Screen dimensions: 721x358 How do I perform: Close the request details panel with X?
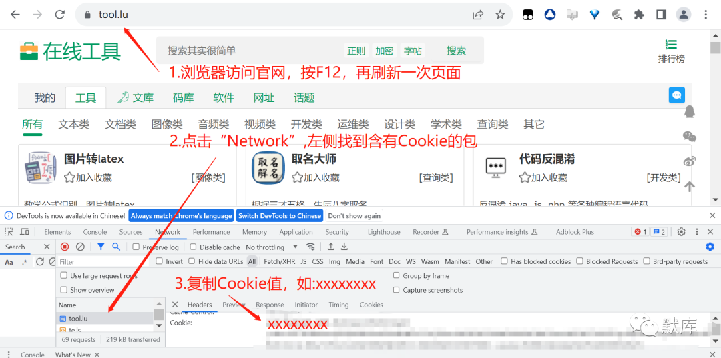pos(175,305)
